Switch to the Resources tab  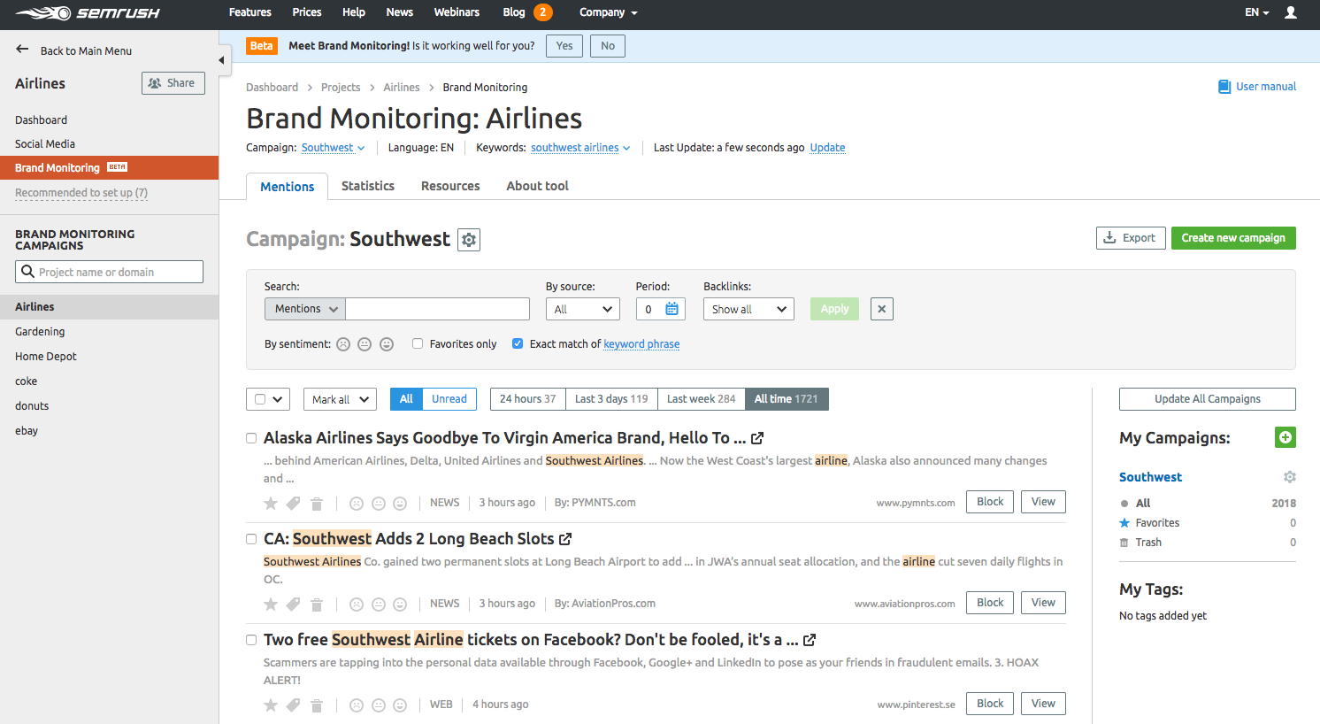click(450, 186)
